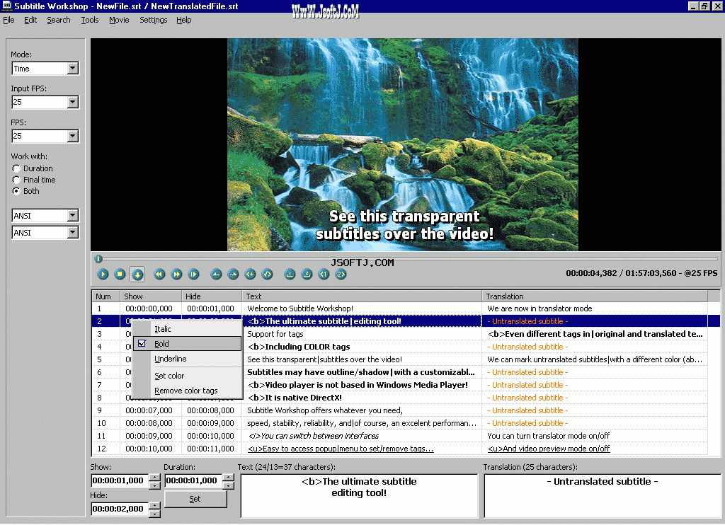Open the Mode dropdown showing Time
The height and width of the screenshot is (525, 725).
click(73, 69)
